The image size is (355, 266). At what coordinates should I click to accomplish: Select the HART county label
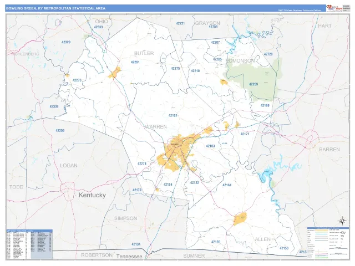coord(324,26)
